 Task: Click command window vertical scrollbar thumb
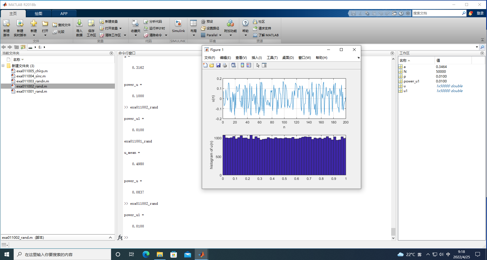coord(393,232)
